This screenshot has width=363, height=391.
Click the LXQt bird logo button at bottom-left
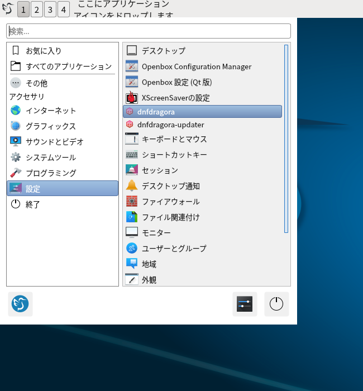pos(20,304)
